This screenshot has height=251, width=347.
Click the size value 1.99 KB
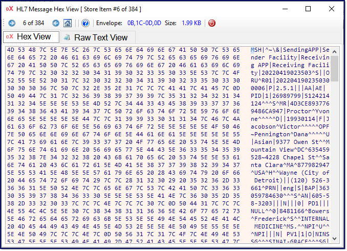(x=191, y=23)
